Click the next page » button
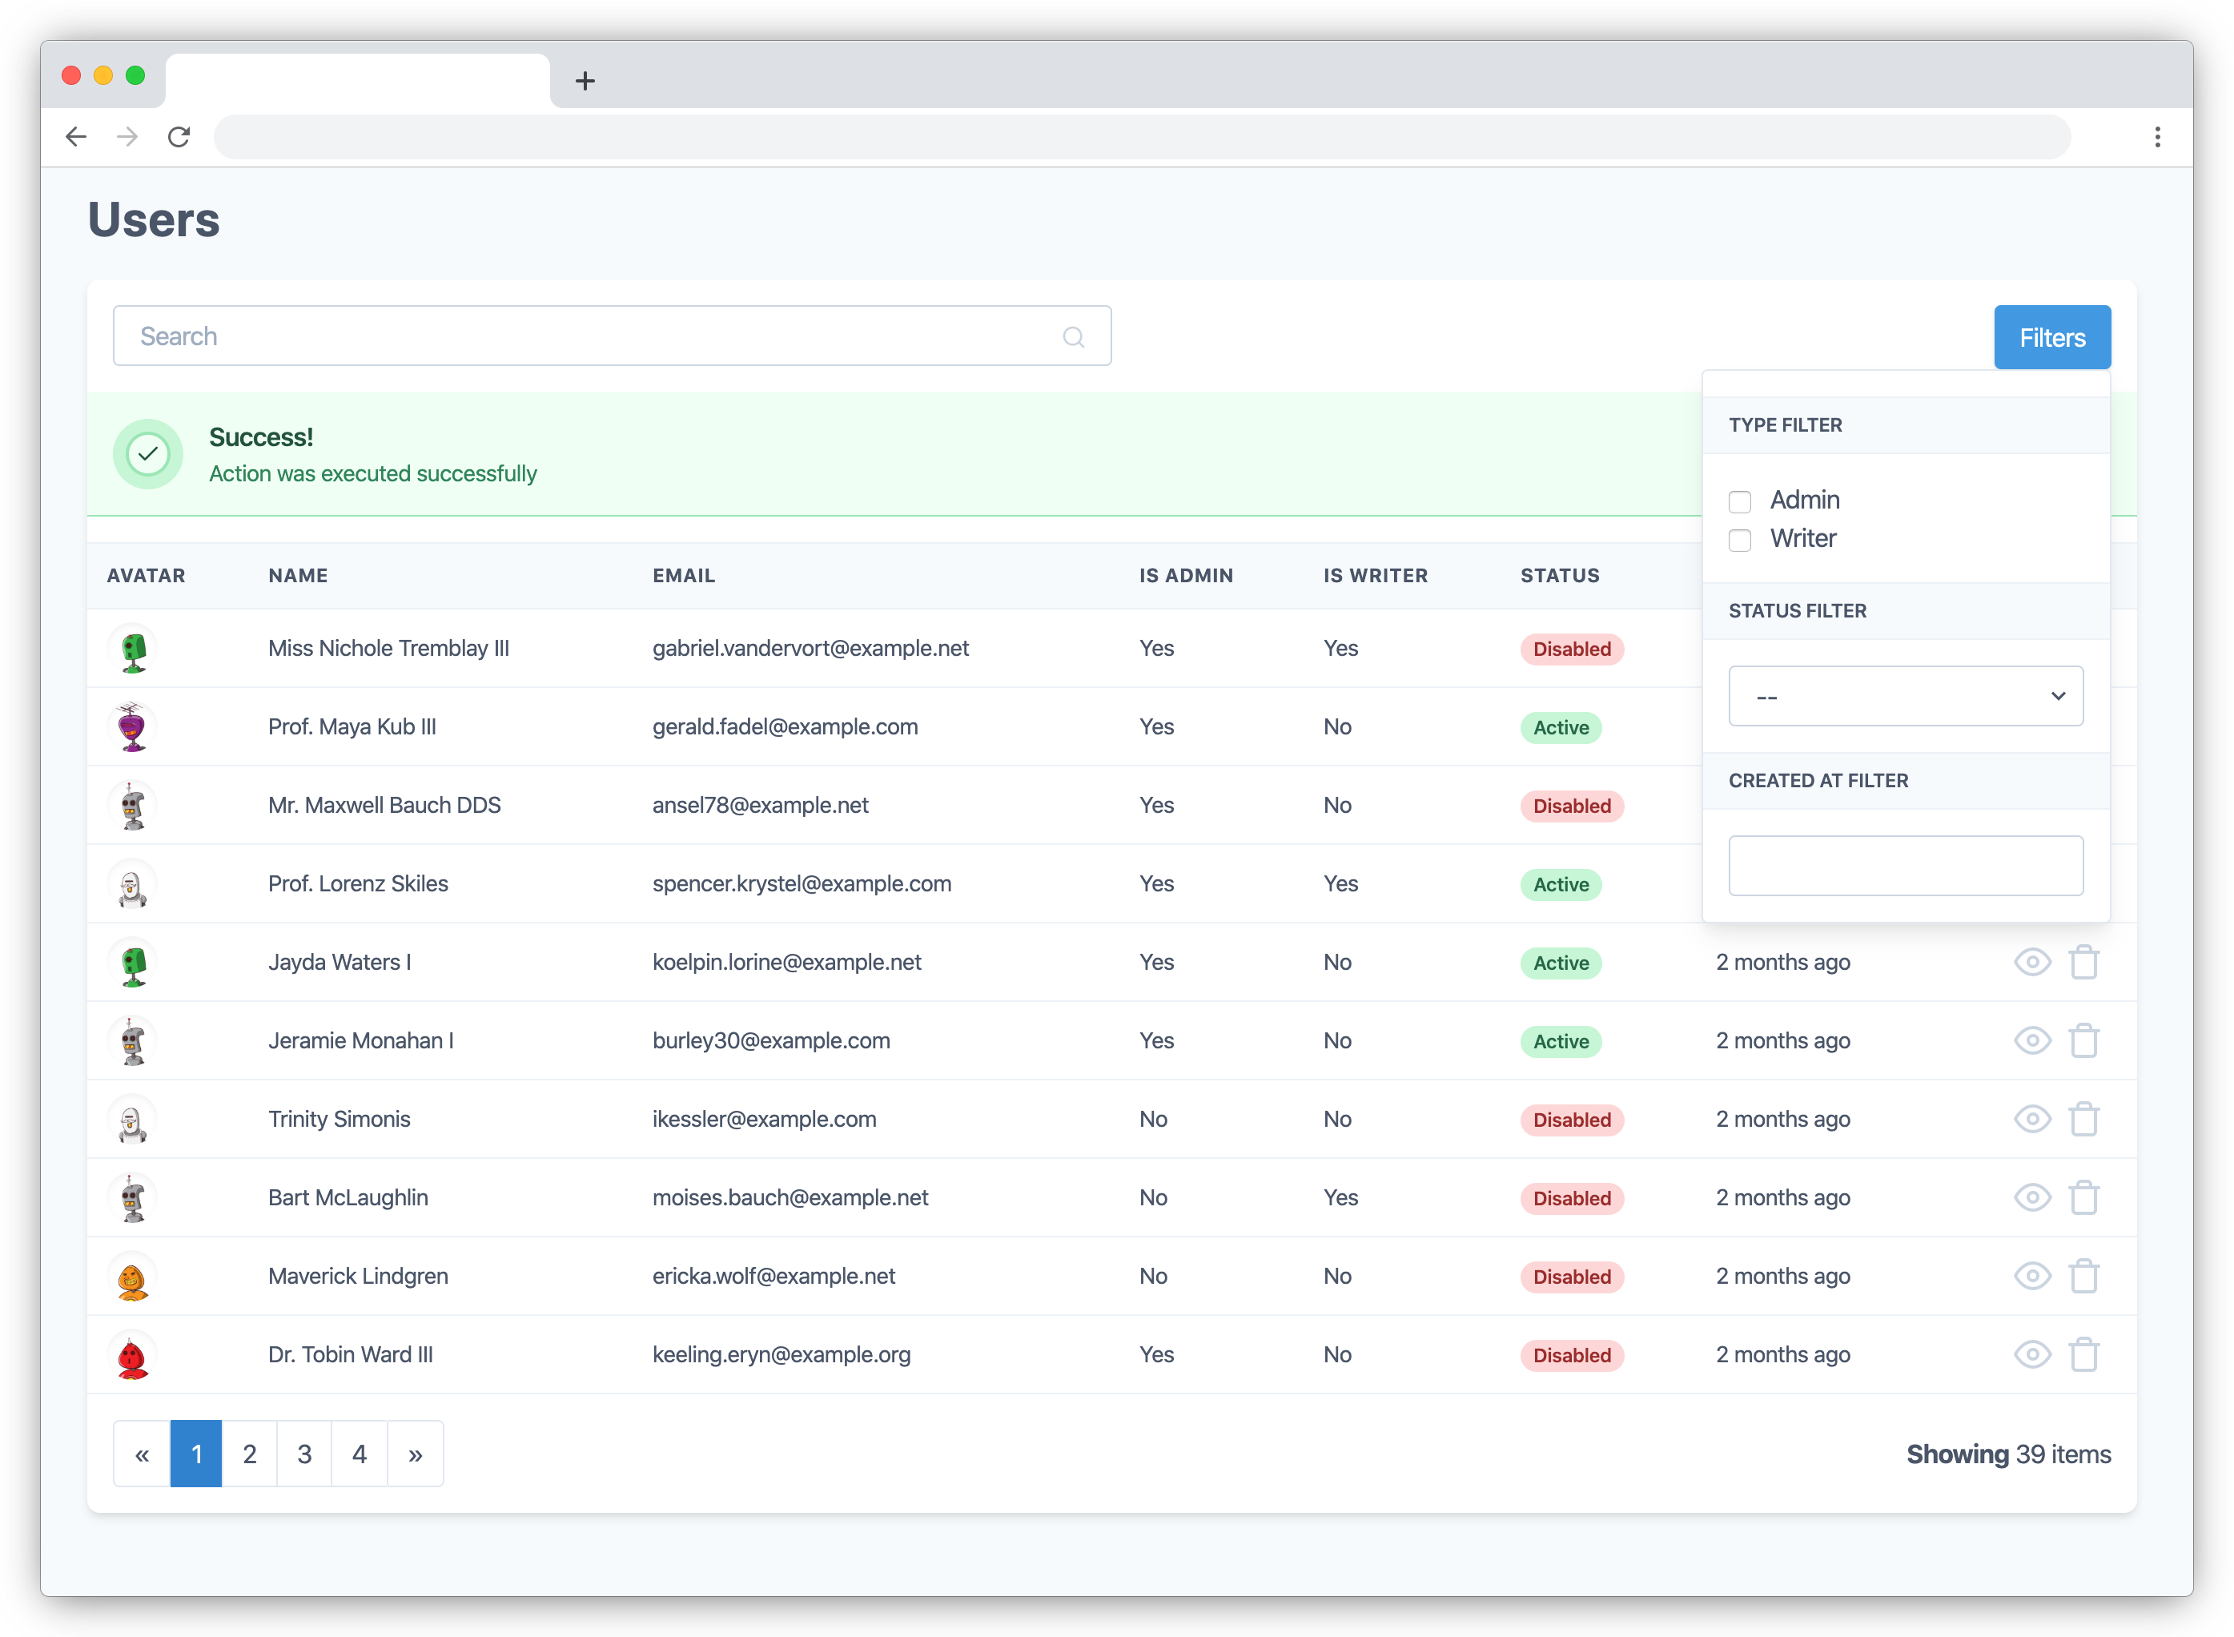 415,1454
